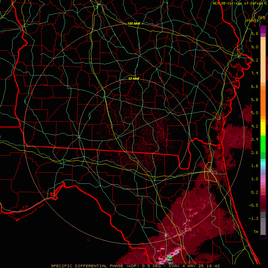Click the [PHAS] unit label
The width and height of the screenshot is (268, 268).
tap(252, 21)
